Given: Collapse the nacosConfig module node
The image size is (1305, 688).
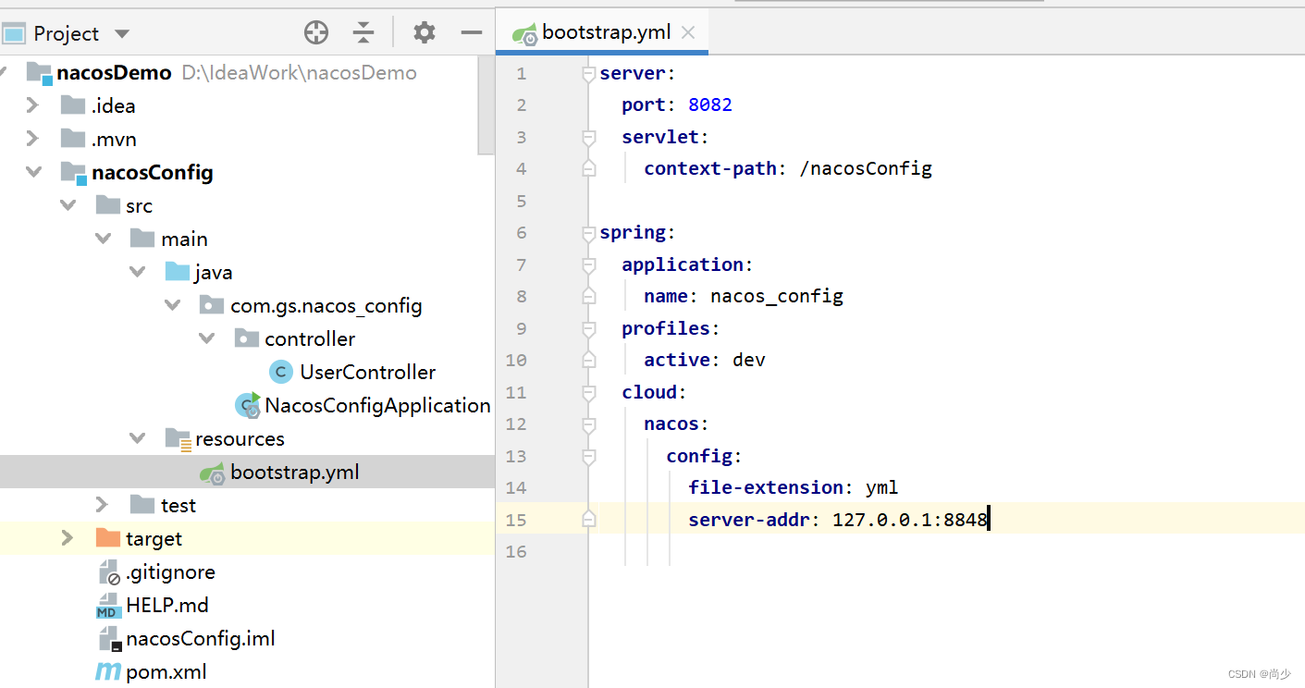Looking at the screenshot, I should (33, 172).
